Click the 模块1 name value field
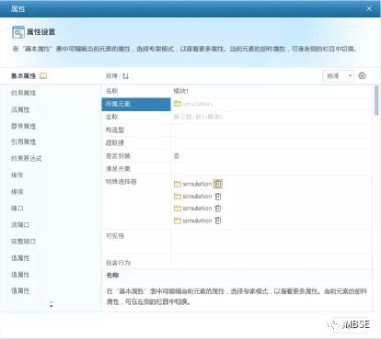This screenshot has width=381, height=339. click(x=271, y=91)
